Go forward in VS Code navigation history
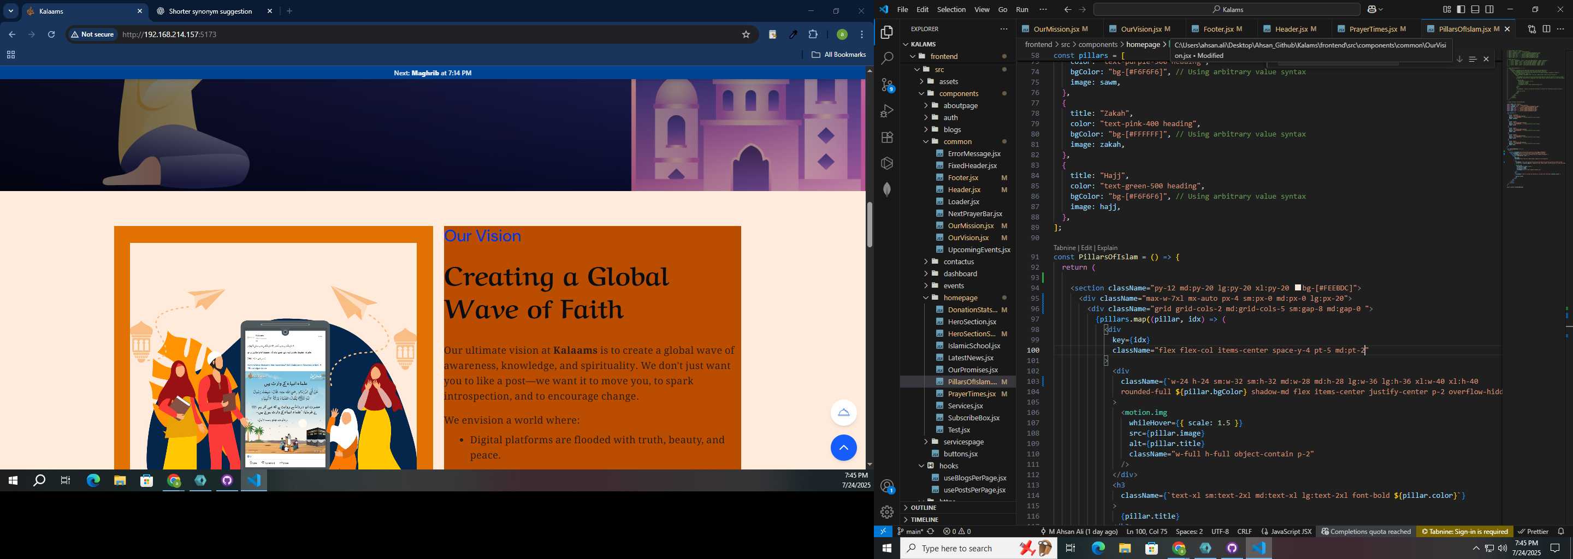The width and height of the screenshot is (1573, 559). pos(1082,10)
